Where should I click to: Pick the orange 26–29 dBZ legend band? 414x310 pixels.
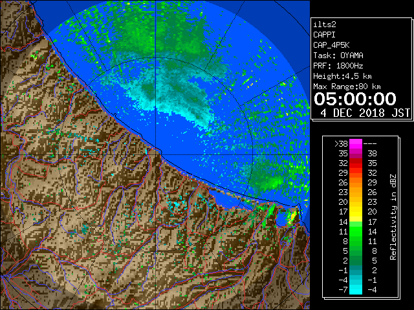(356, 182)
